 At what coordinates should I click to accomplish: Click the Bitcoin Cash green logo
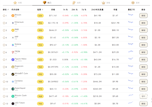pyautogui.click(x=13, y=96)
